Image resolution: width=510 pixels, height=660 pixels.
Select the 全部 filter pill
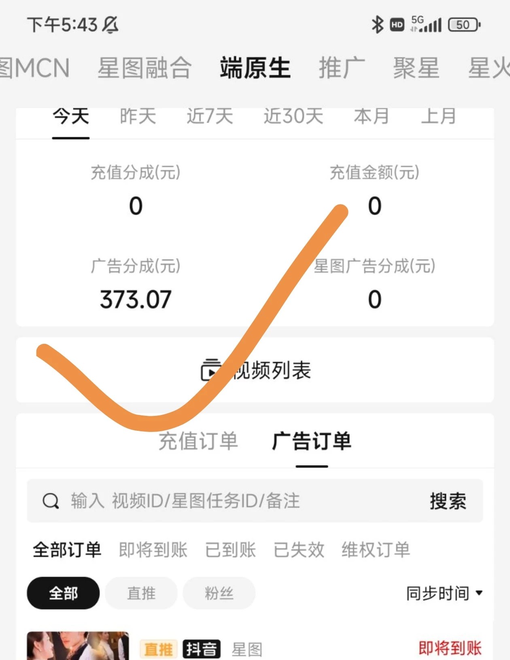63,593
